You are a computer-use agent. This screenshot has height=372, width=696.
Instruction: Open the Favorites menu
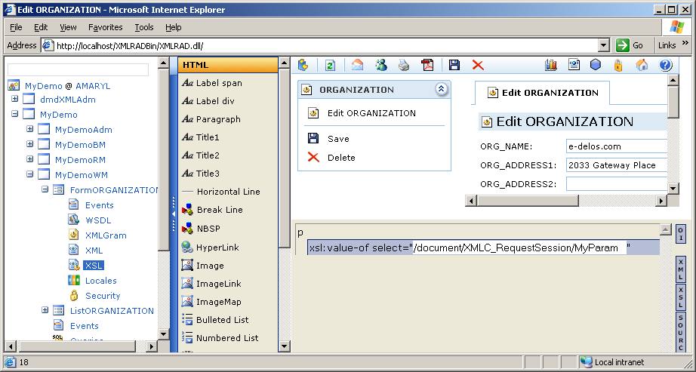point(105,27)
